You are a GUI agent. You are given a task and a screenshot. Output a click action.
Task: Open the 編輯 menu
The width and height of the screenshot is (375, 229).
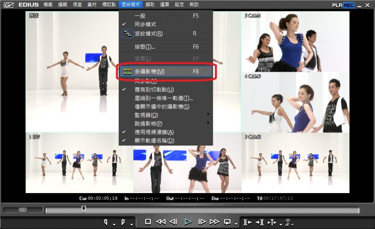62,5
